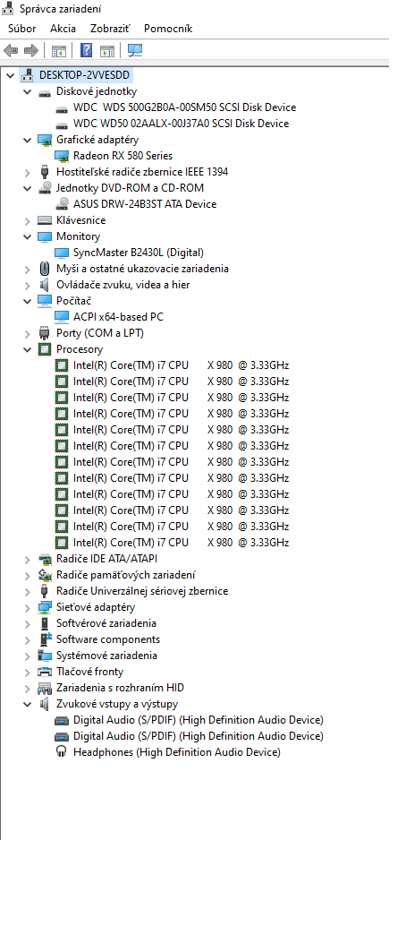Select WDC WD50 02AALX-00J37A0 disk device
Screen dimensions: 397x926
[182, 124]
